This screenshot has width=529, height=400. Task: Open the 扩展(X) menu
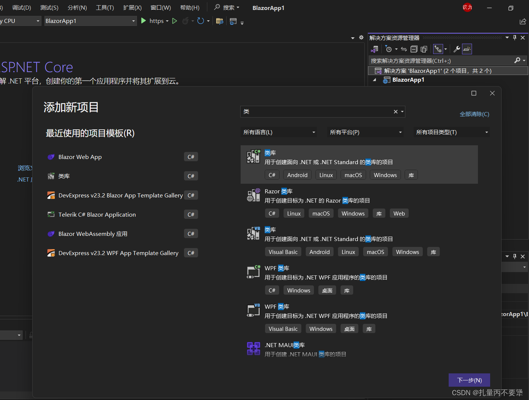coord(132,7)
